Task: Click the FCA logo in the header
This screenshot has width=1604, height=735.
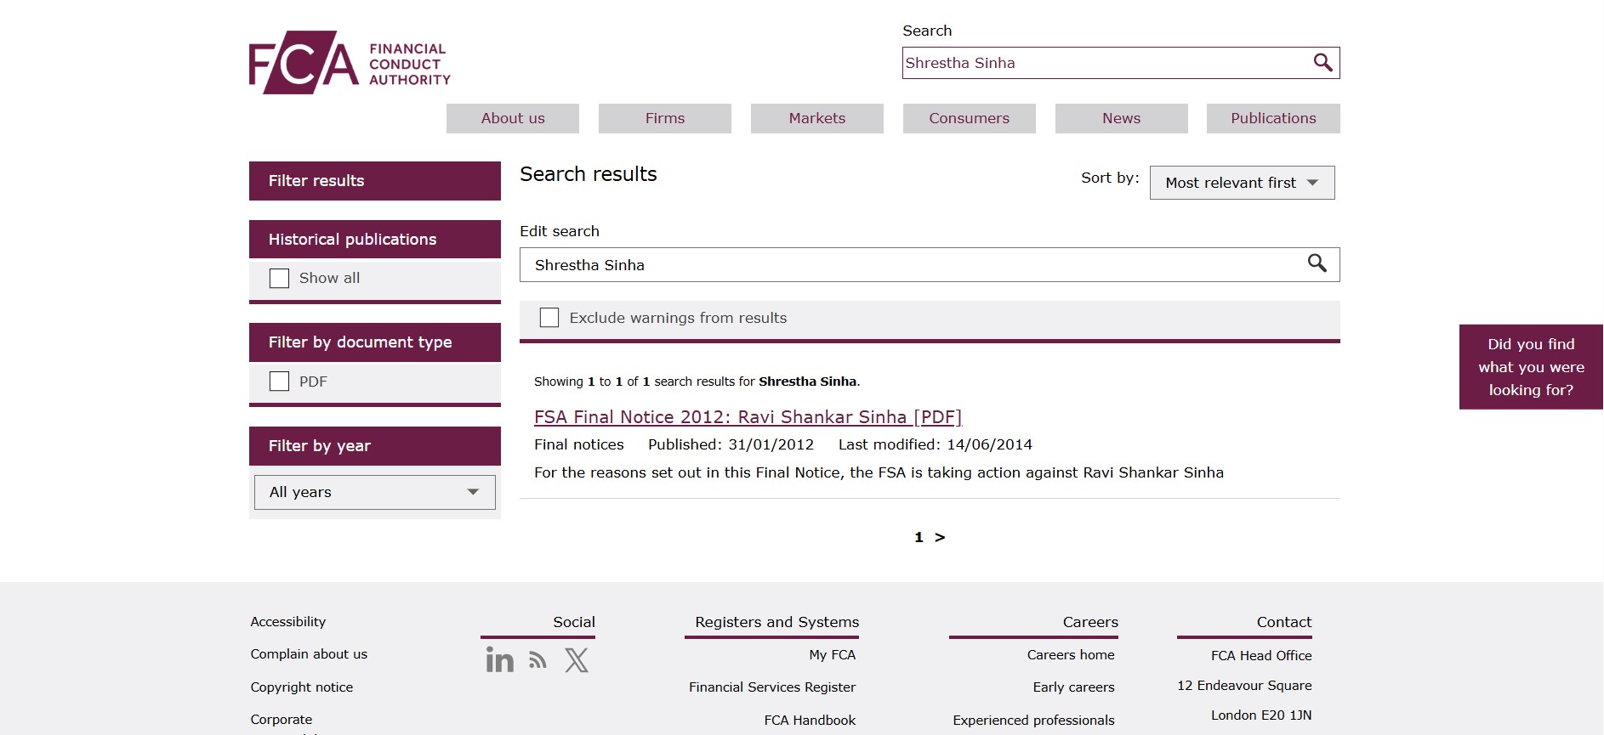Action: click(349, 63)
